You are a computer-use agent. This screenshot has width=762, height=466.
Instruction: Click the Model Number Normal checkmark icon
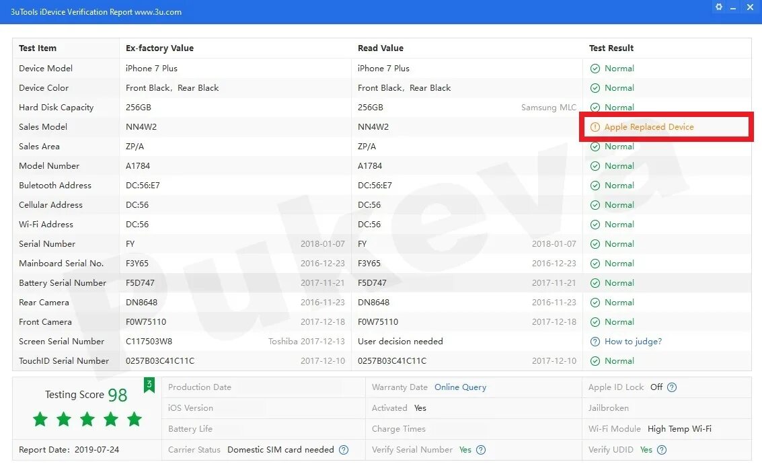[595, 166]
